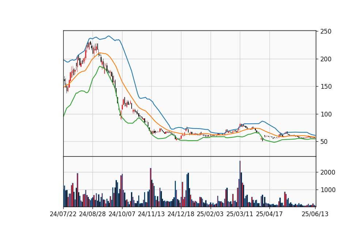The width and height of the screenshot is (351, 252).
Task: Click the 50 price axis label
Action: click(x=324, y=142)
